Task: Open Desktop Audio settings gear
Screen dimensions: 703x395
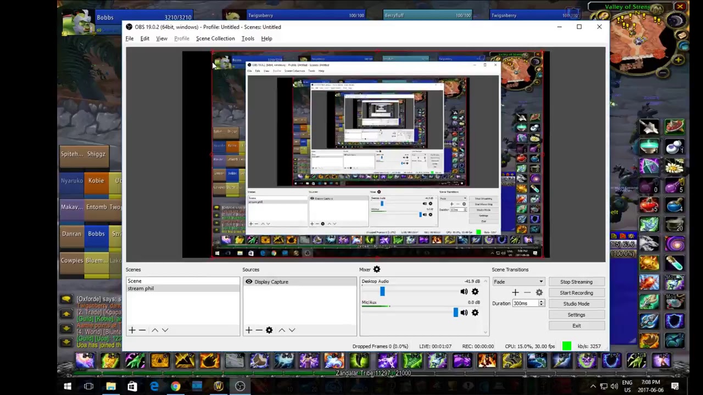Action: 475,292
